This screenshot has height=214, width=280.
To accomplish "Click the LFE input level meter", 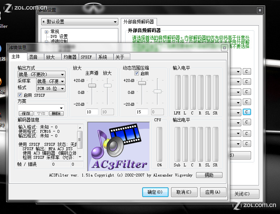I will tap(178, 92).
